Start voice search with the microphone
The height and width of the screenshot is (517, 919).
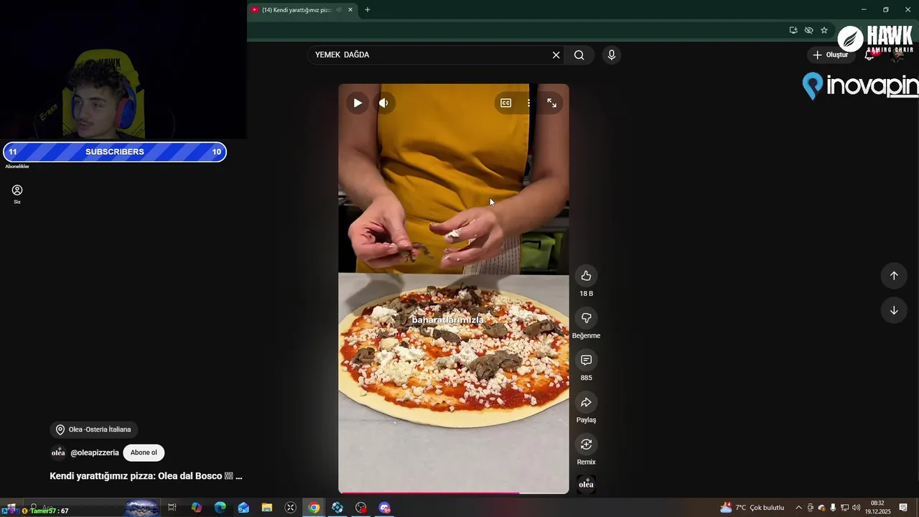coord(612,55)
